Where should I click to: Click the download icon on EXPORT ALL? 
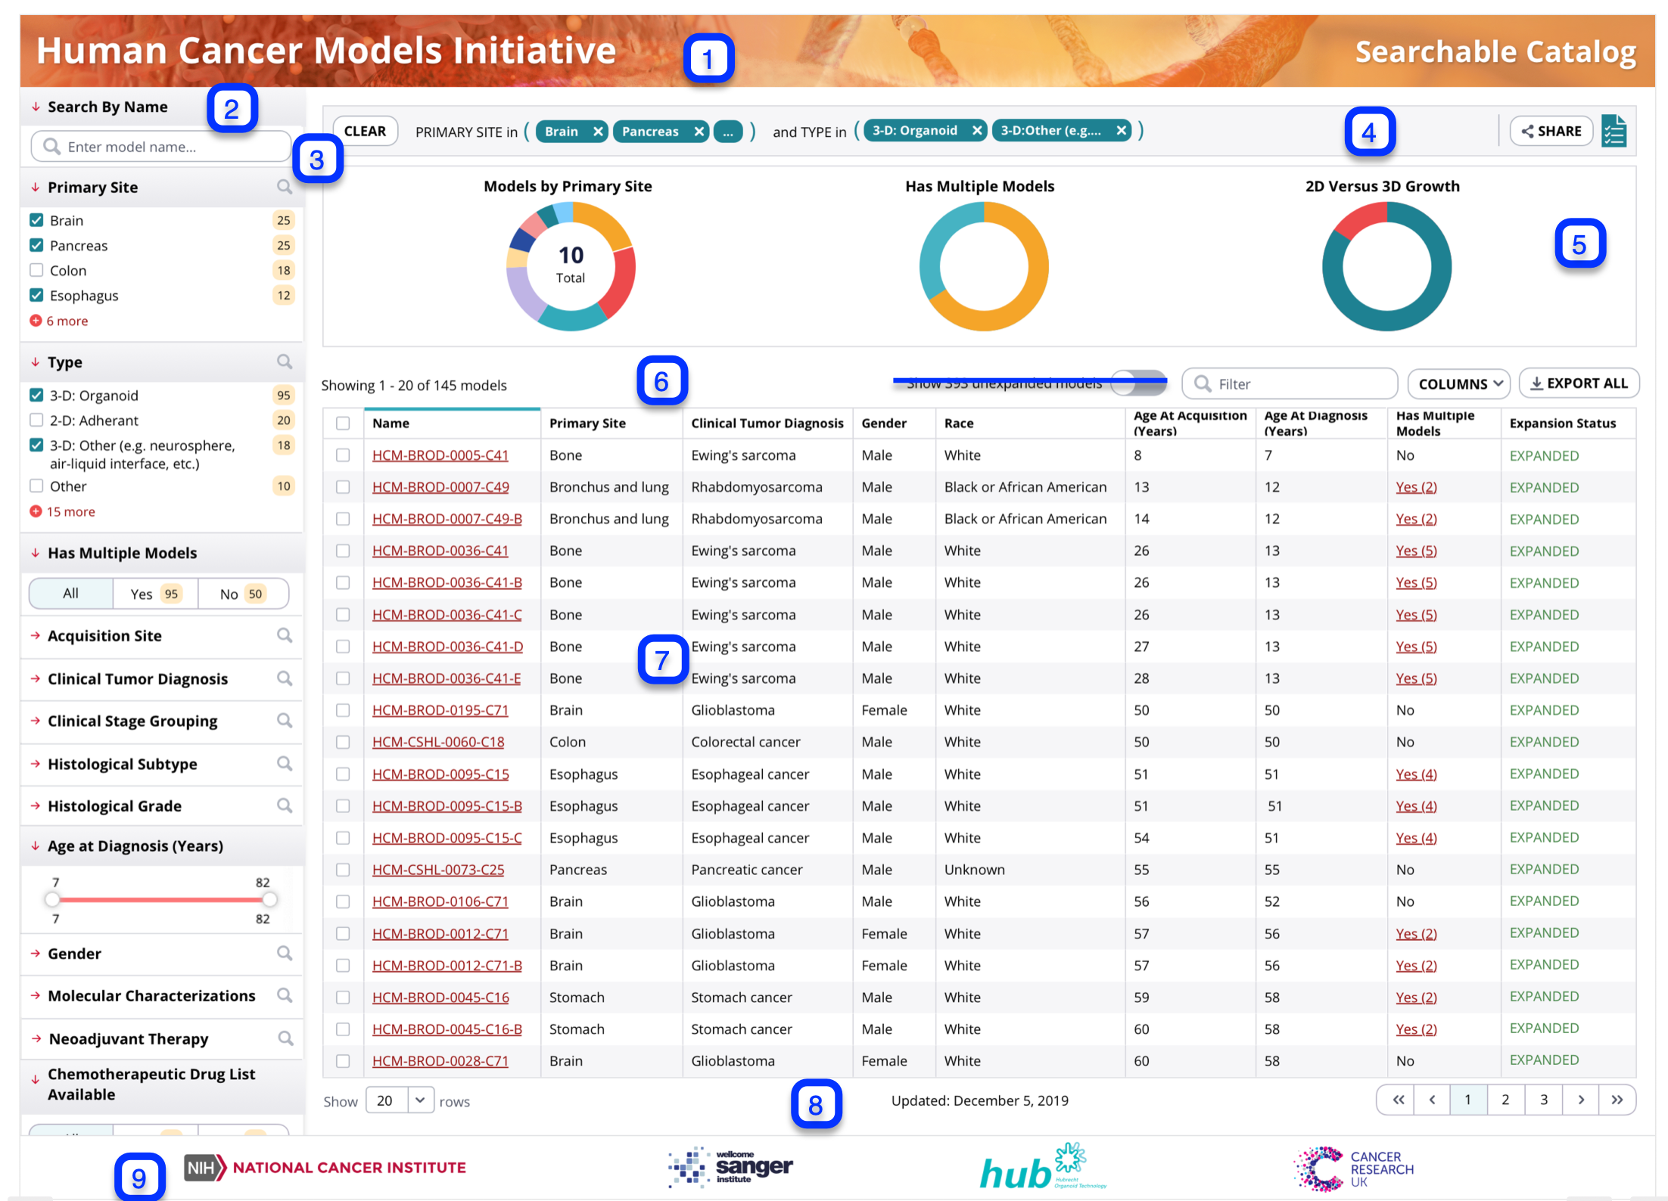[x=1536, y=383]
